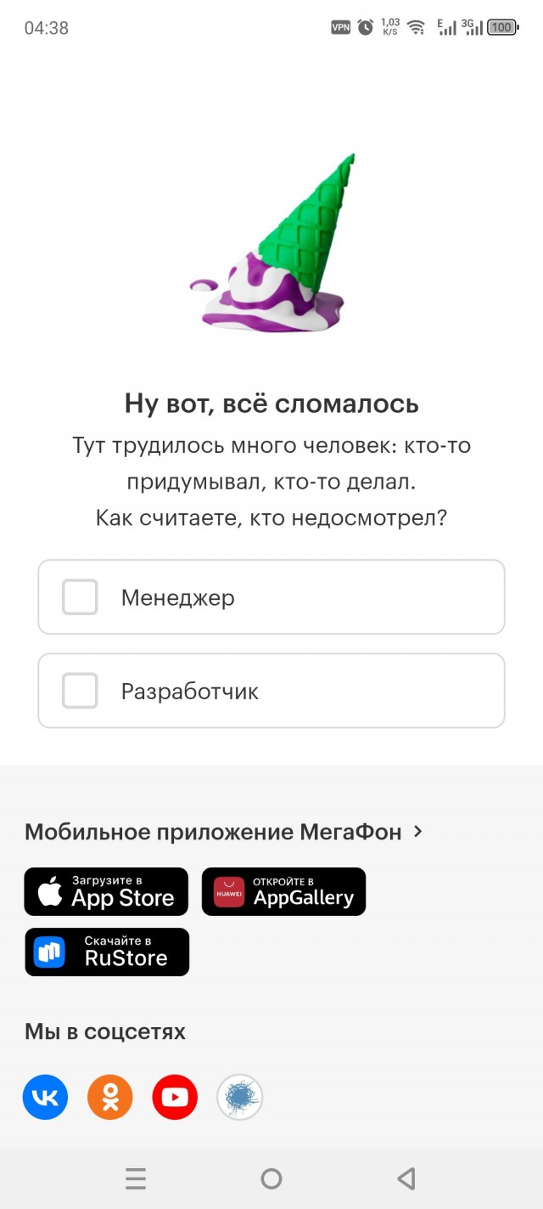Open the YouTube channel icon
The image size is (543, 1209).
(x=174, y=1097)
